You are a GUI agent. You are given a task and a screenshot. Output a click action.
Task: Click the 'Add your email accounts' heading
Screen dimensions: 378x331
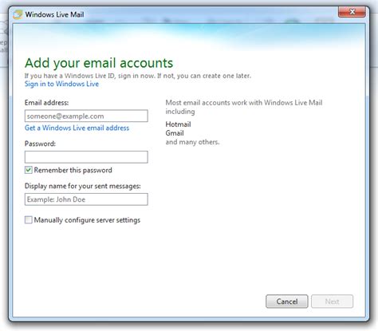coord(99,63)
